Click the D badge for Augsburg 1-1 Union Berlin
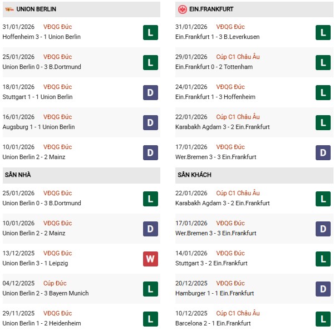The width and height of the screenshot is (334, 331). pyautogui.click(x=150, y=122)
